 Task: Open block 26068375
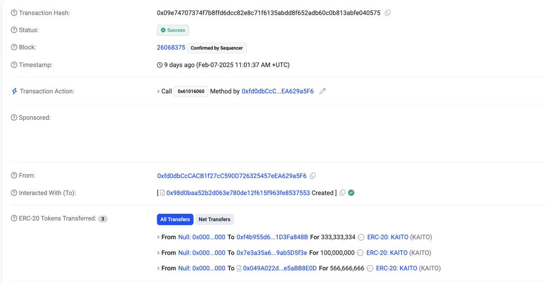click(171, 47)
